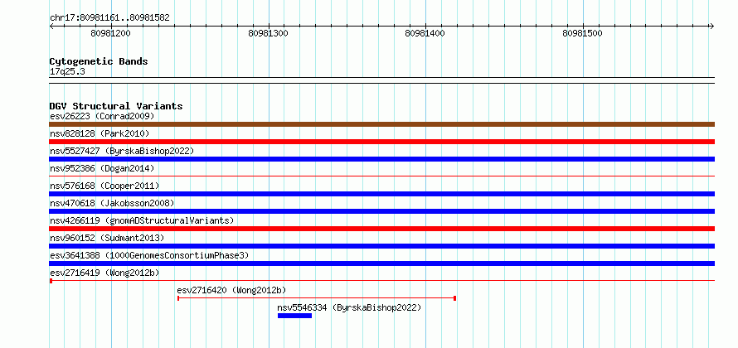
Task: Click the 17q25.3 band label
Action: tap(67, 72)
